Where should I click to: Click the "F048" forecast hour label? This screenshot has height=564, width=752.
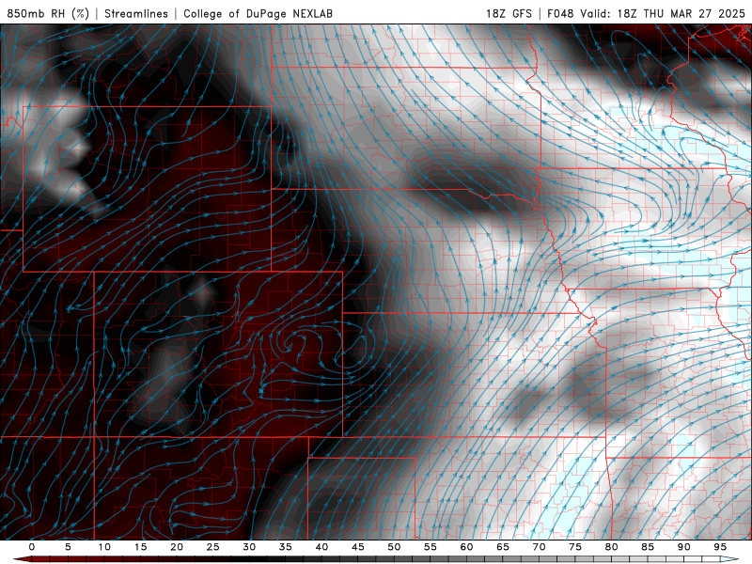point(560,13)
